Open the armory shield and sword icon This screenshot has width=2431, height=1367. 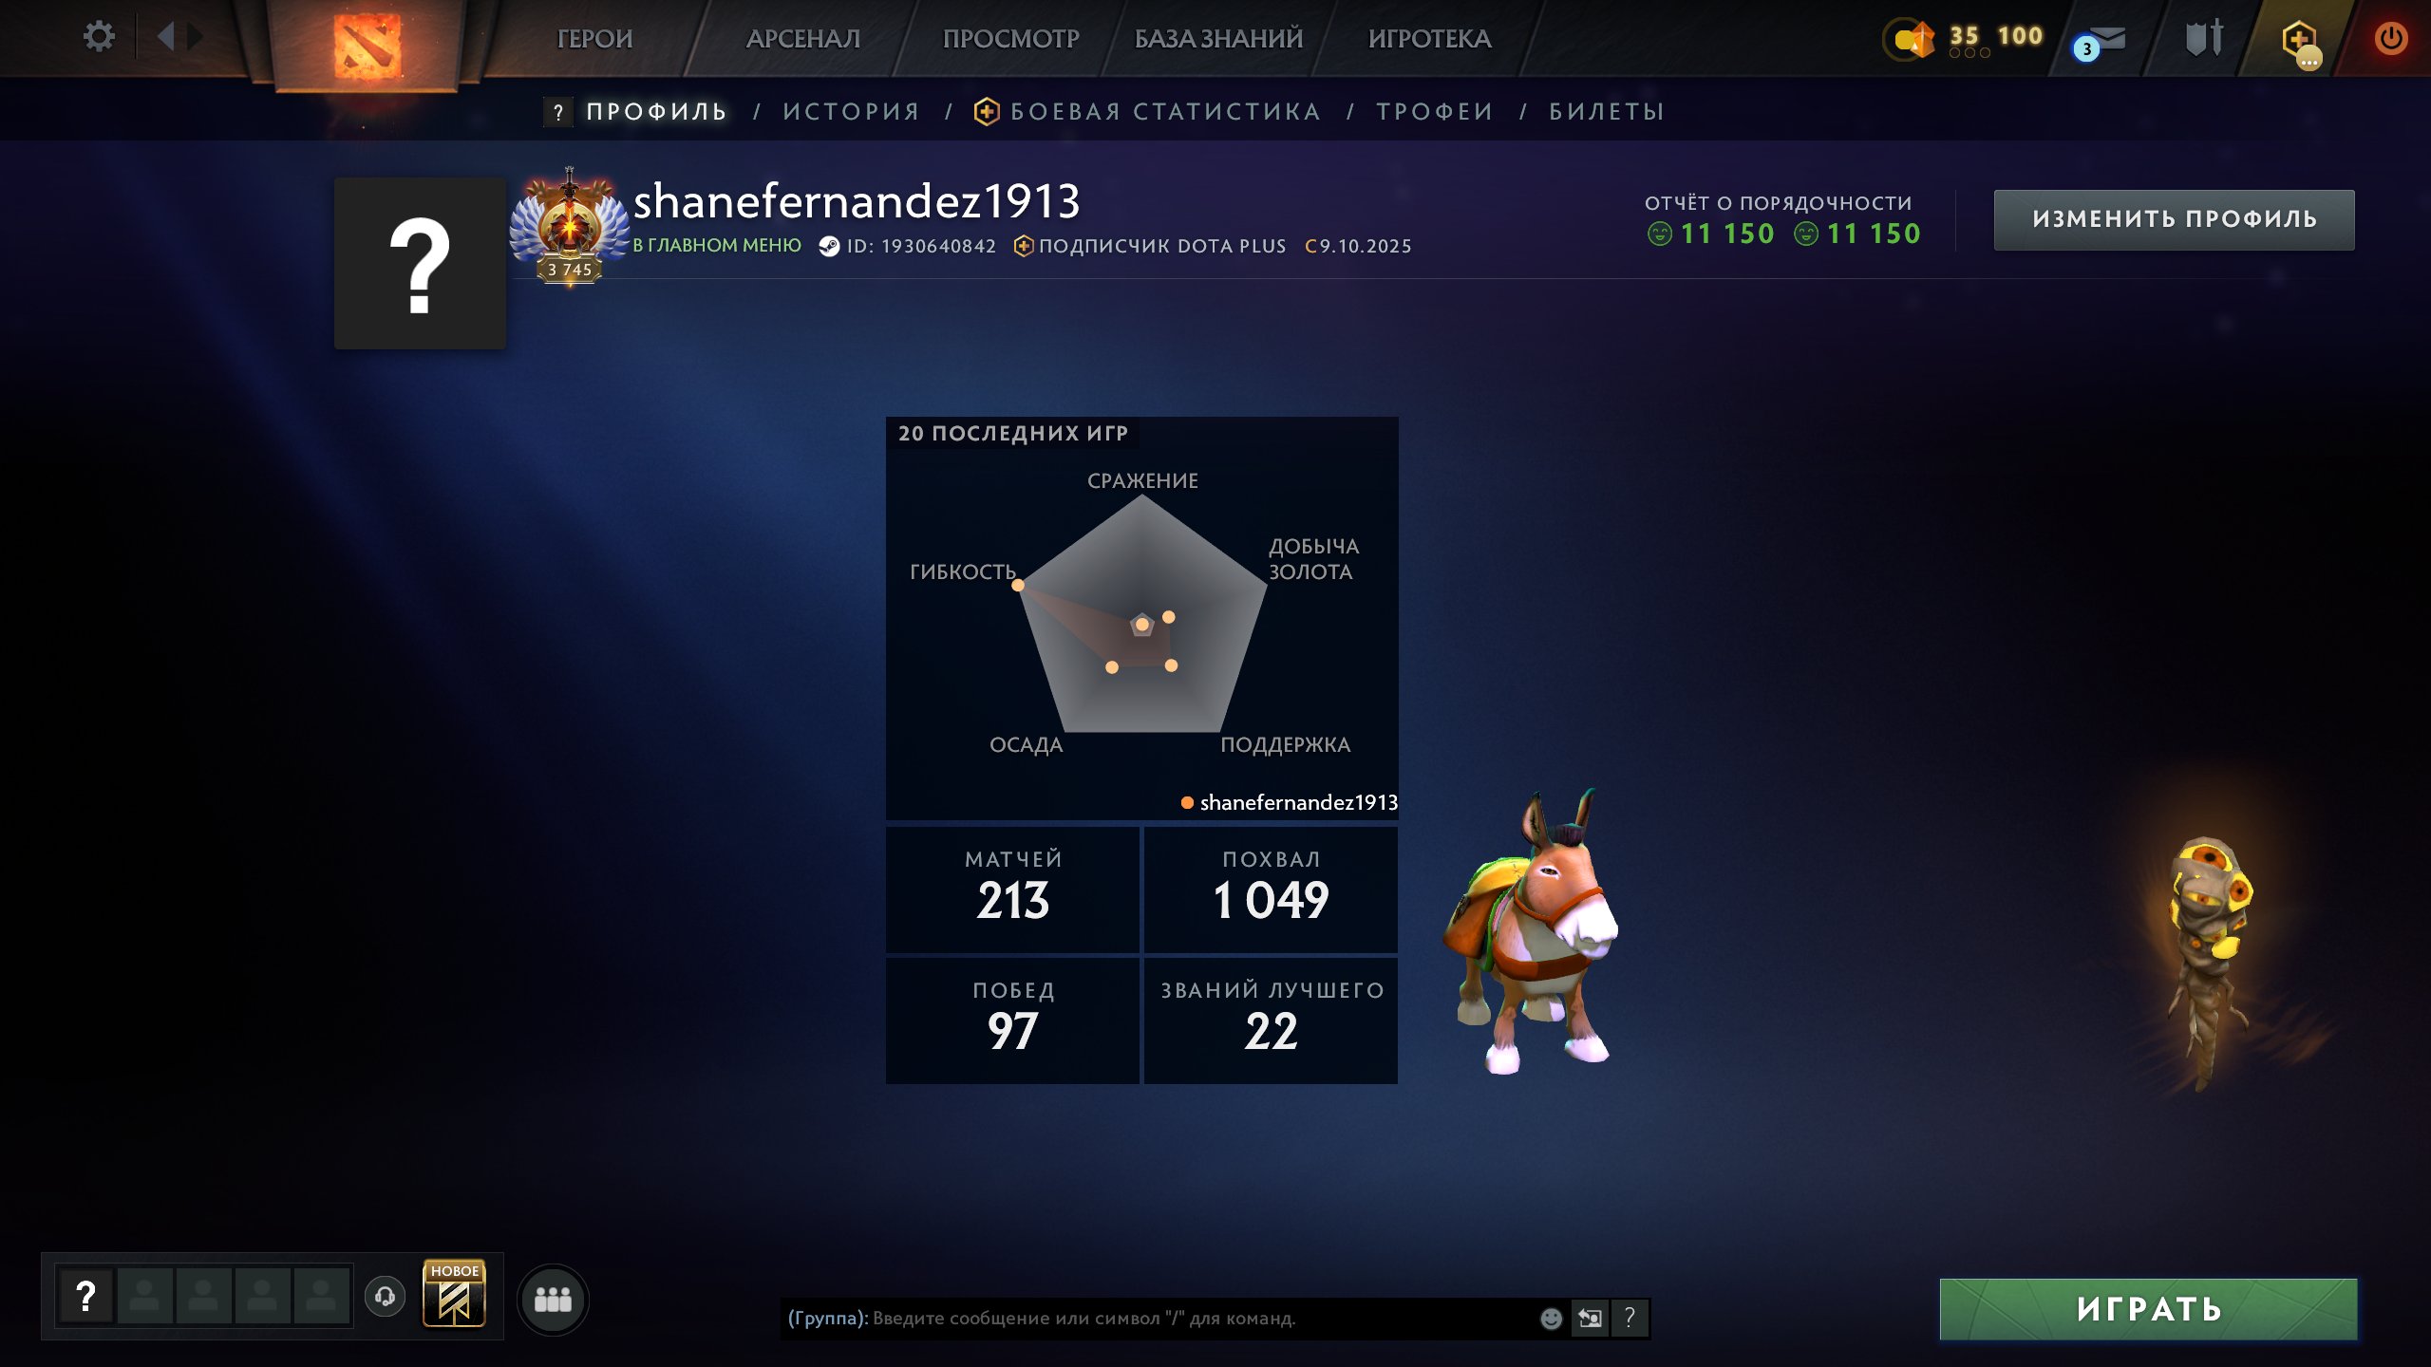pyautogui.click(x=2204, y=38)
